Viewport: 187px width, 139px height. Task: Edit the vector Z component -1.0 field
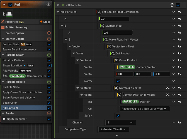161,74
